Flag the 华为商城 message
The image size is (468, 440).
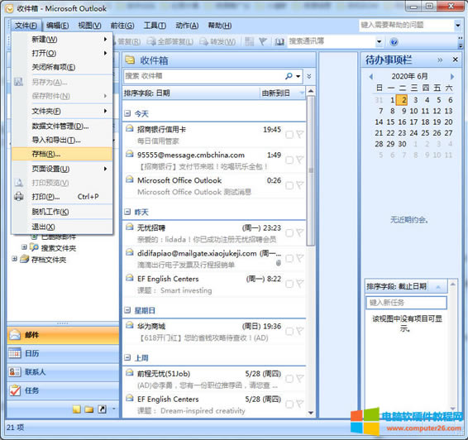pyautogui.click(x=299, y=331)
